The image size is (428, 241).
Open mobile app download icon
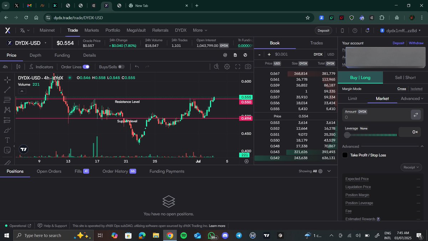[342, 31]
